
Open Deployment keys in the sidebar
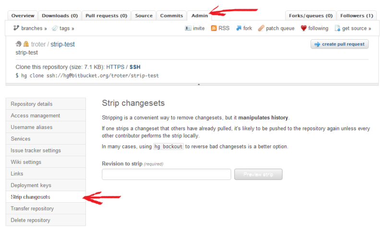pos(46,185)
